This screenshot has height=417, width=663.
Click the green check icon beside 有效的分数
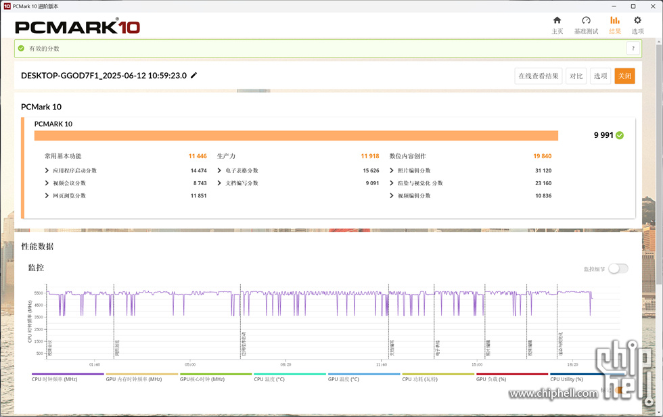(x=21, y=48)
